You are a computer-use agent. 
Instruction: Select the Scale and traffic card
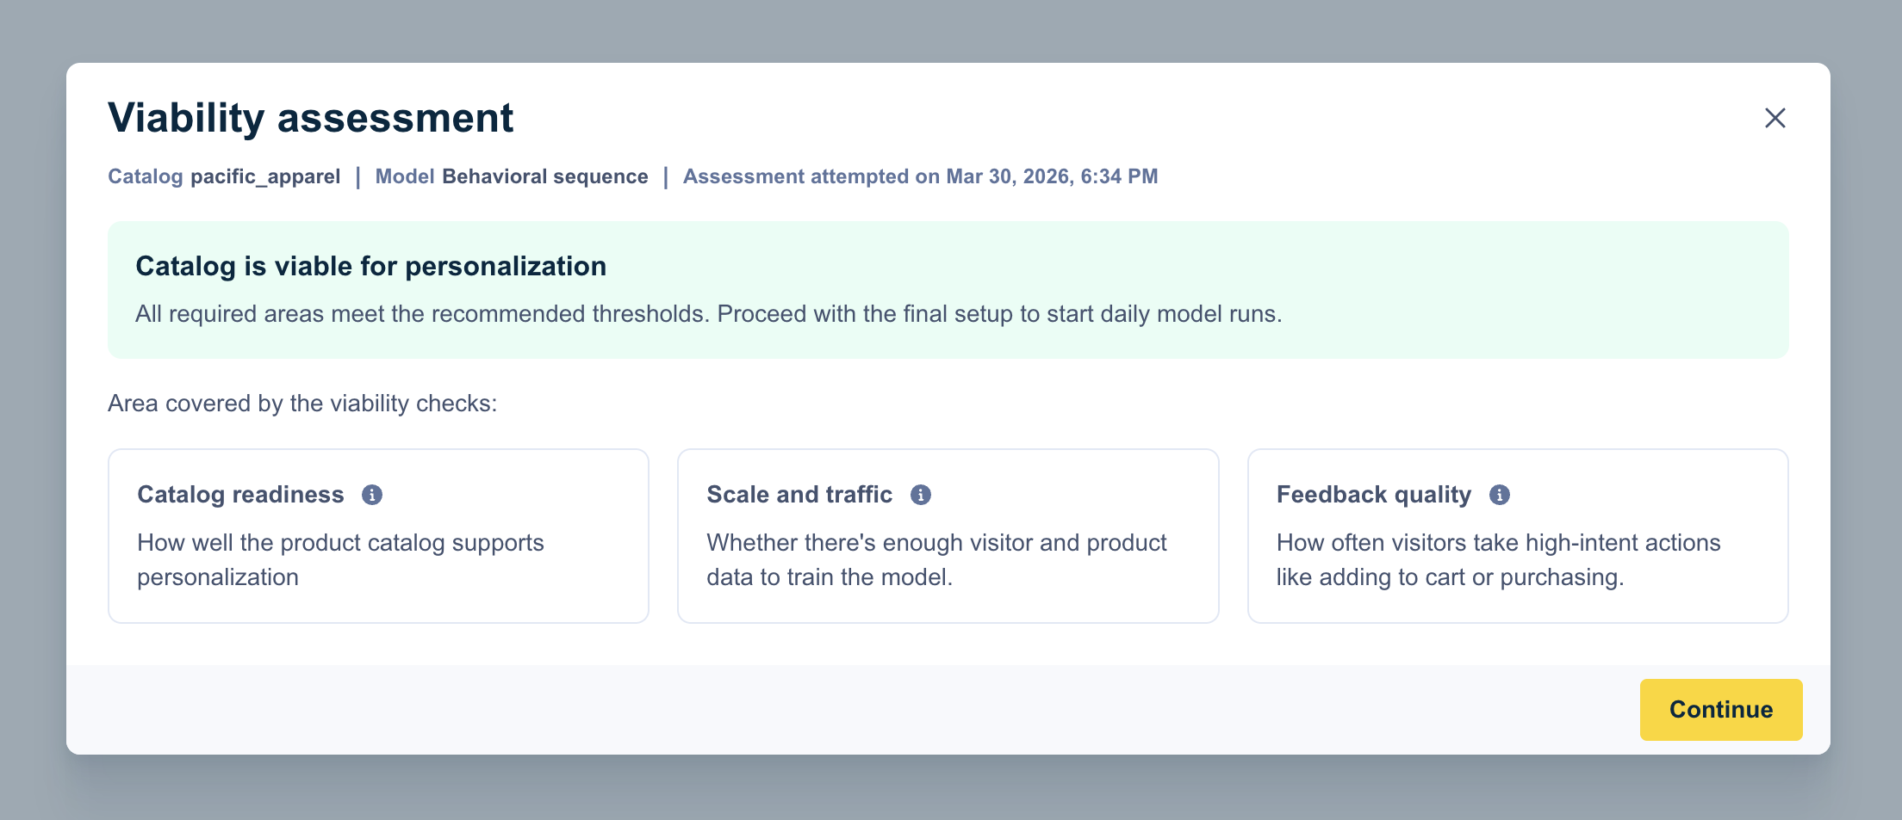(948, 535)
